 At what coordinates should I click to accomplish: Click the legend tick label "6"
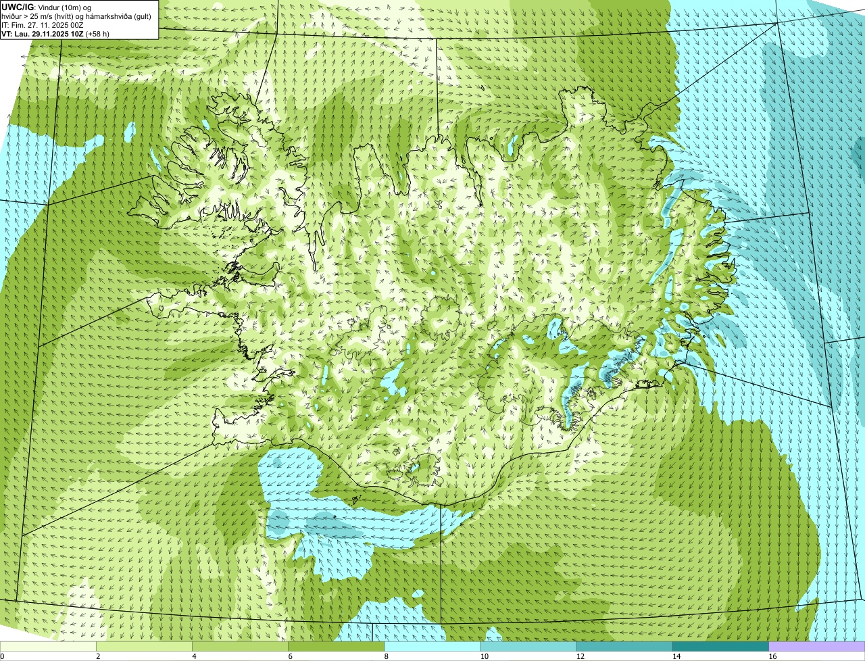291,656
